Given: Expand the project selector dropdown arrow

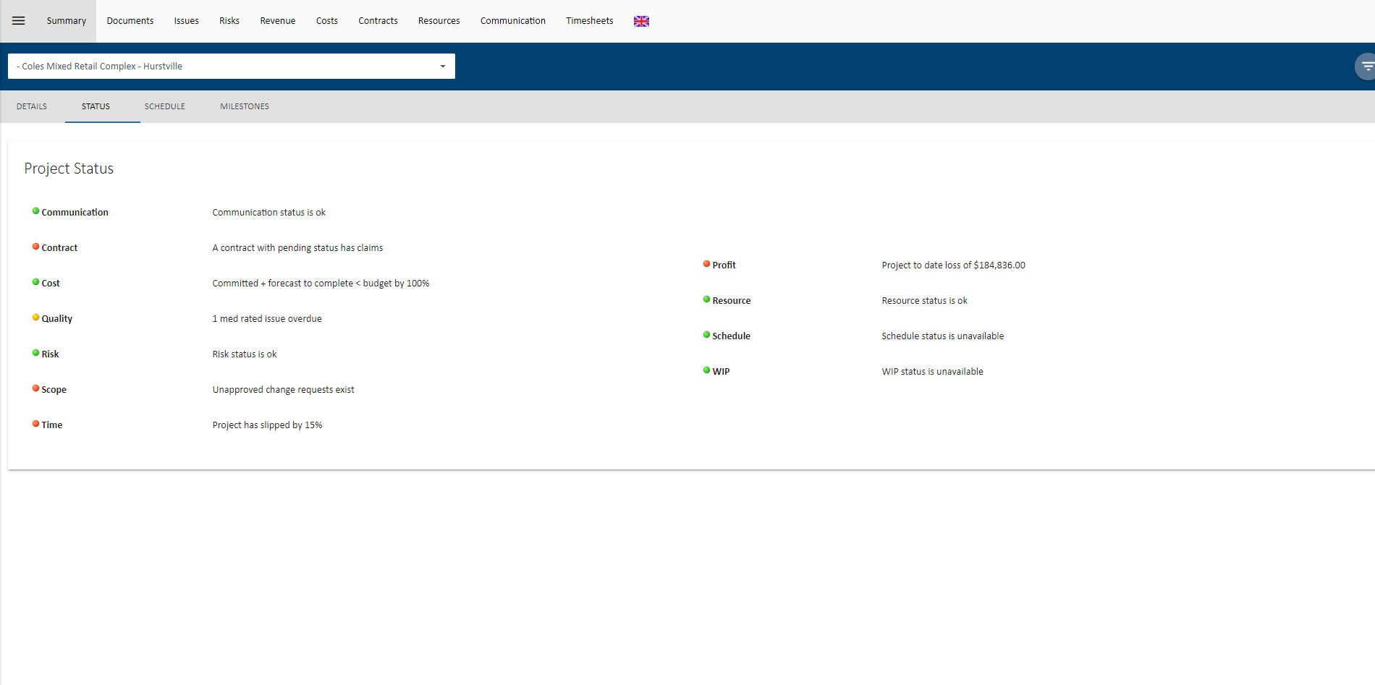Looking at the screenshot, I should pos(443,67).
